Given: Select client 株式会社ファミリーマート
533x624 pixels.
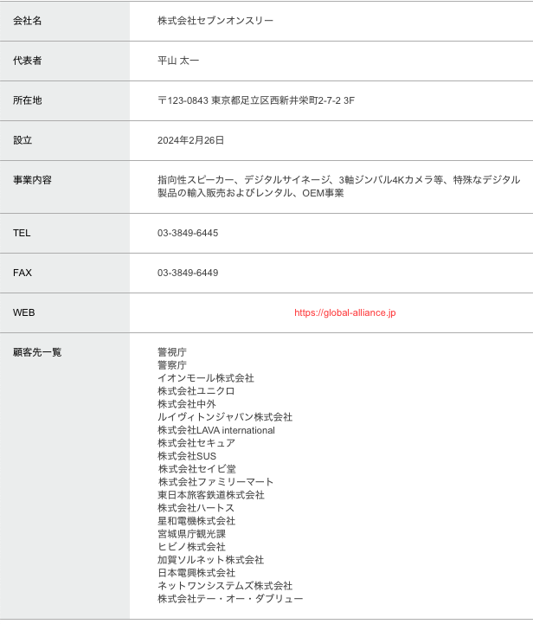Looking at the screenshot, I should point(216,482).
